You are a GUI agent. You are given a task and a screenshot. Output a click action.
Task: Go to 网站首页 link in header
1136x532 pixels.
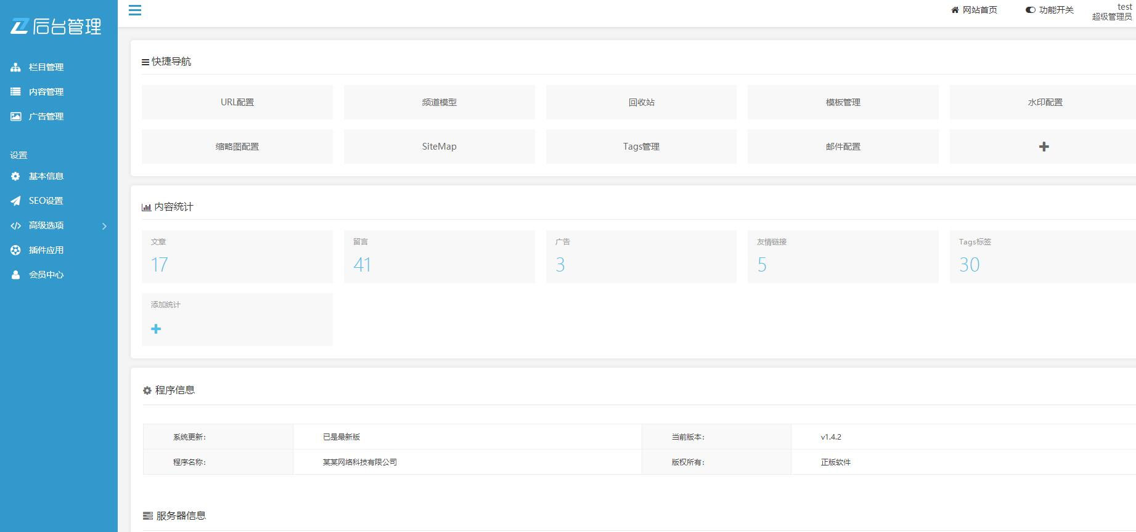pyautogui.click(x=974, y=10)
